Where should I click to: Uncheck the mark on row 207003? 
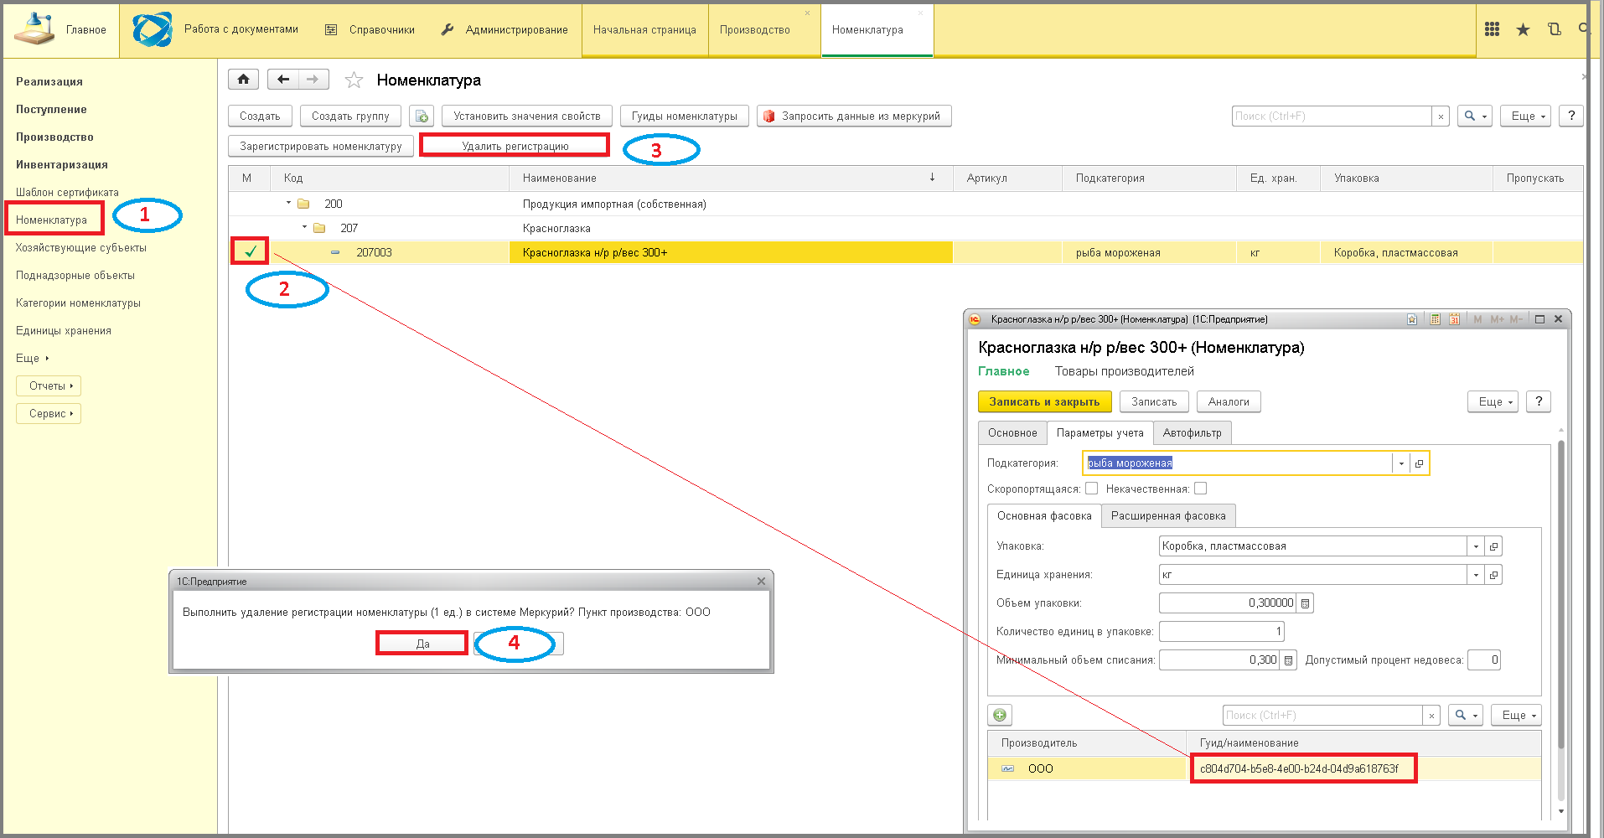tap(250, 251)
